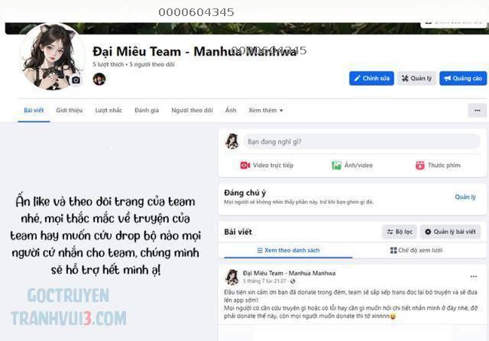Choose the Ảnh/video photo upload option

pos(352,165)
